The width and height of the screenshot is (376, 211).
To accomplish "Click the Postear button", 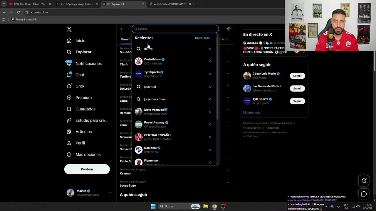I will pos(87,169).
